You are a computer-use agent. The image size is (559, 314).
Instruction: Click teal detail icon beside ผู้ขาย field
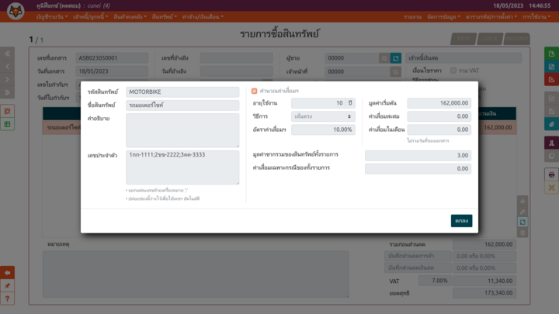coord(396,58)
